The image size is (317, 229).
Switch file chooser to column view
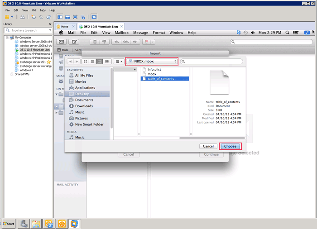[x=100, y=62]
